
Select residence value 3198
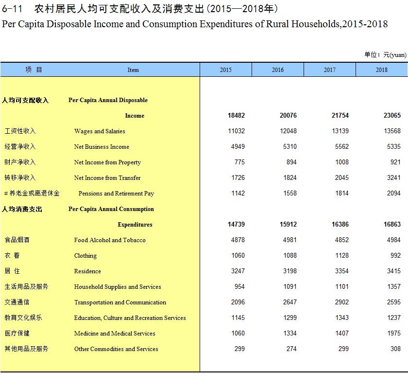(x=290, y=271)
